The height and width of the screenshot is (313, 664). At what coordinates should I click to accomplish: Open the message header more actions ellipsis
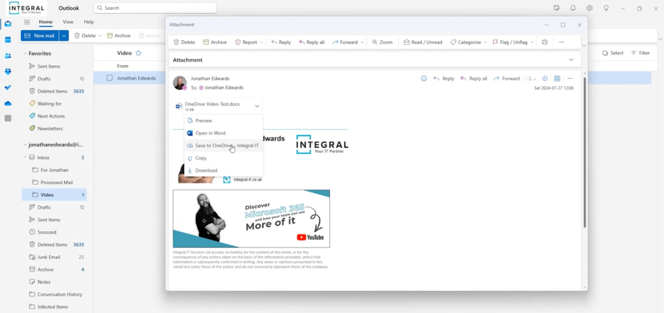(x=569, y=78)
